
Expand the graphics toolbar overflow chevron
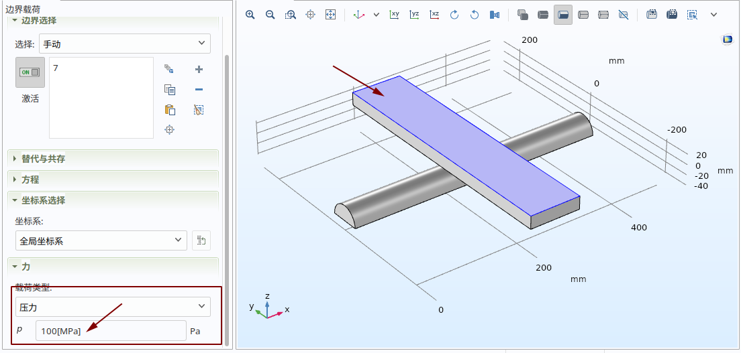point(713,15)
